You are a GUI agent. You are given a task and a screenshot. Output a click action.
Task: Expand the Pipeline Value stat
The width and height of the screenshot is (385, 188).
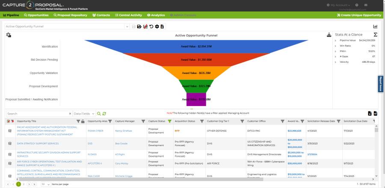pos(336,40)
